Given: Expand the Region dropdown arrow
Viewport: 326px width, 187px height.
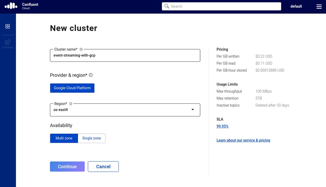Looking at the screenshot, I should [x=193, y=110].
